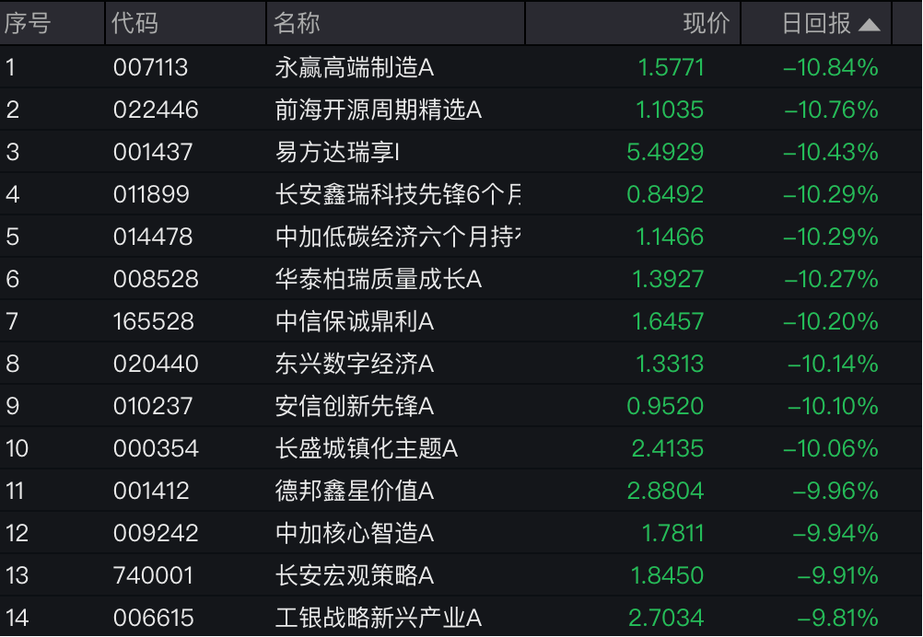Open fund 易方达瑞享I
The image size is (923, 637).
(337, 152)
